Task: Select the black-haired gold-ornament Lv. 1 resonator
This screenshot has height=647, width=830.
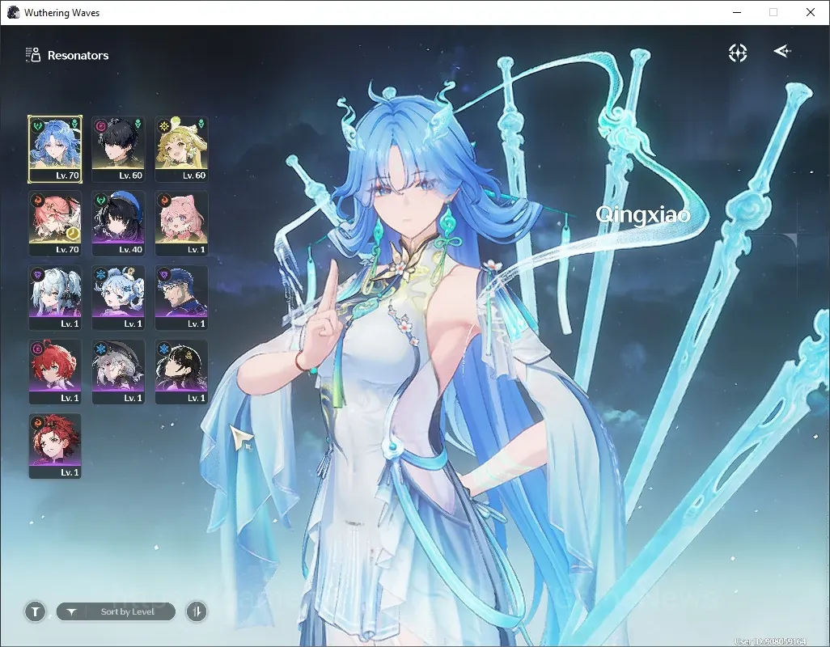Action: [181, 372]
